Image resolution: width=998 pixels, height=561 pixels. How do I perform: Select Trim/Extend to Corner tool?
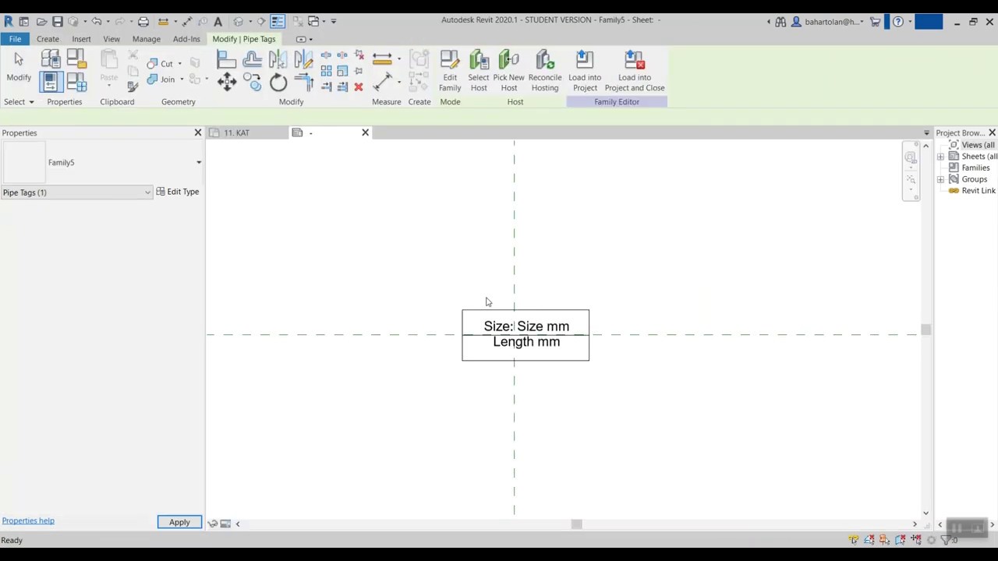(x=303, y=82)
